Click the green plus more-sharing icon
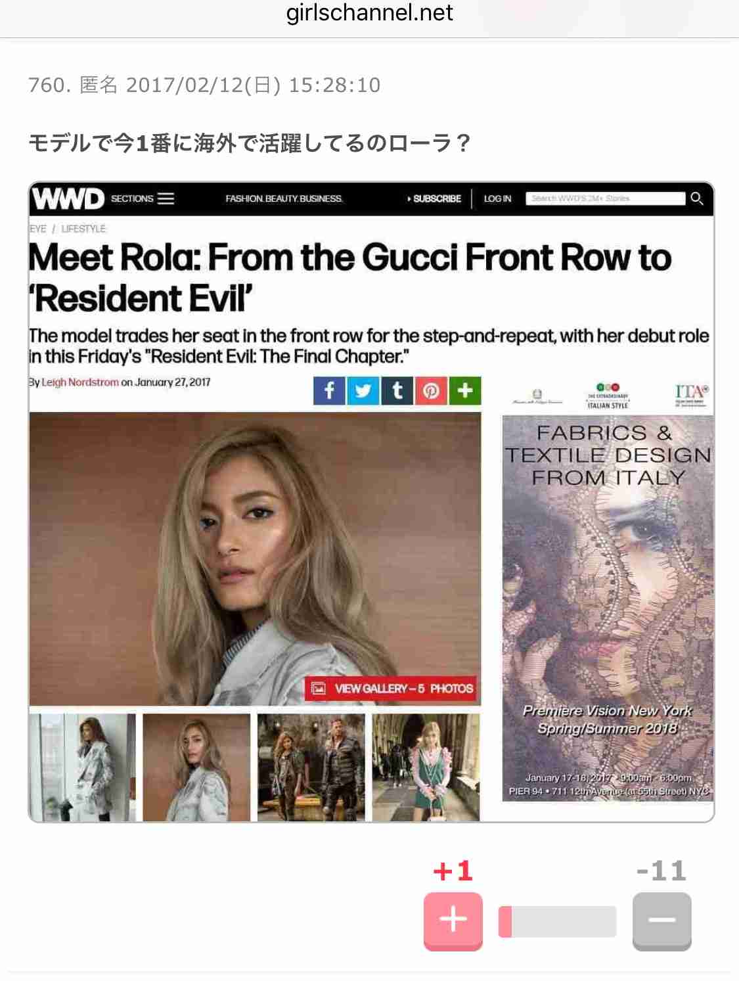 click(x=466, y=390)
